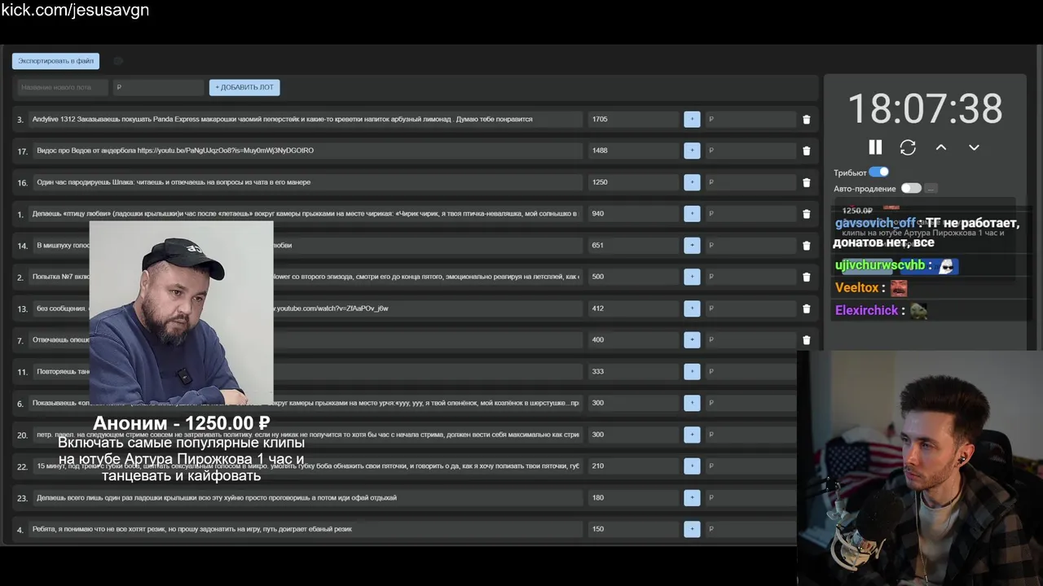The width and height of the screenshot is (1043, 586).
Task: Edit the 1250 price field in lot 16
Action: (633, 182)
